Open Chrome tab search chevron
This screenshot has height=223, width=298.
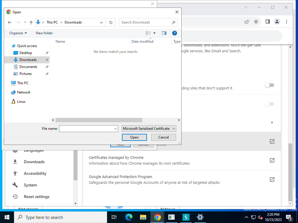tap(246, 7)
